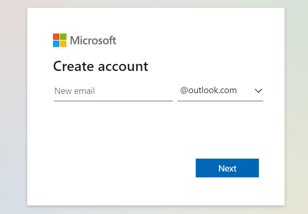This screenshot has height=214, width=308.
Task: Click the white Next label text
Action: point(227,168)
